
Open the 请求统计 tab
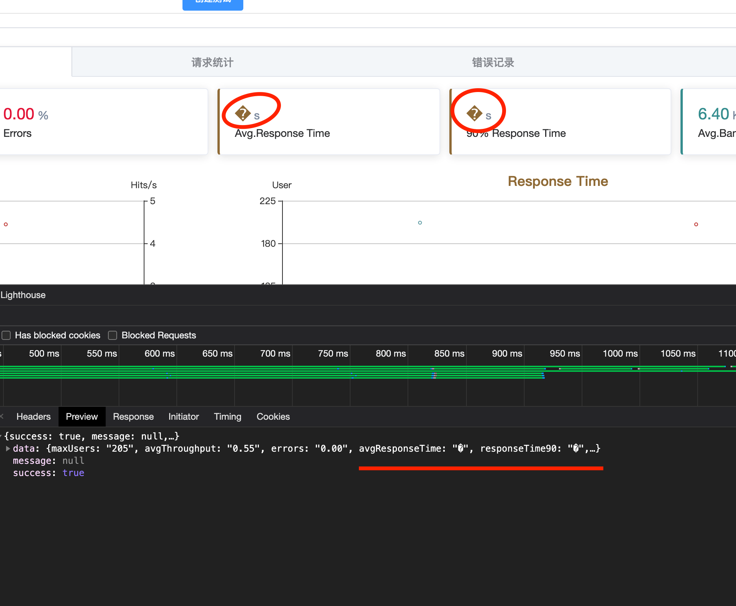pyautogui.click(x=212, y=62)
